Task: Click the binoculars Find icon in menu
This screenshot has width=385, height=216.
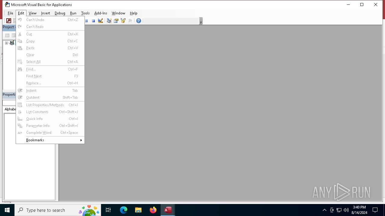Action: tap(20, 69)
